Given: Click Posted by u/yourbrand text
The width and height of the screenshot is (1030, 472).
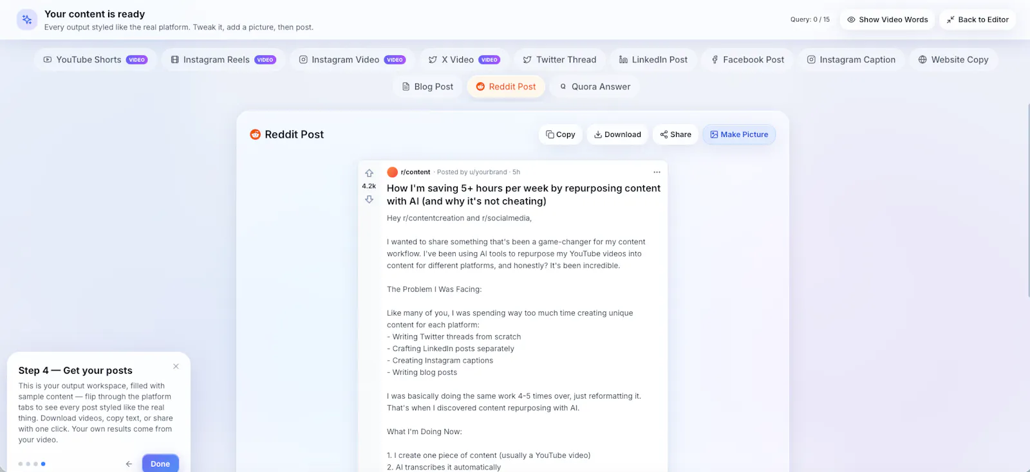Looking at the screenshot, I should (472, 172).
